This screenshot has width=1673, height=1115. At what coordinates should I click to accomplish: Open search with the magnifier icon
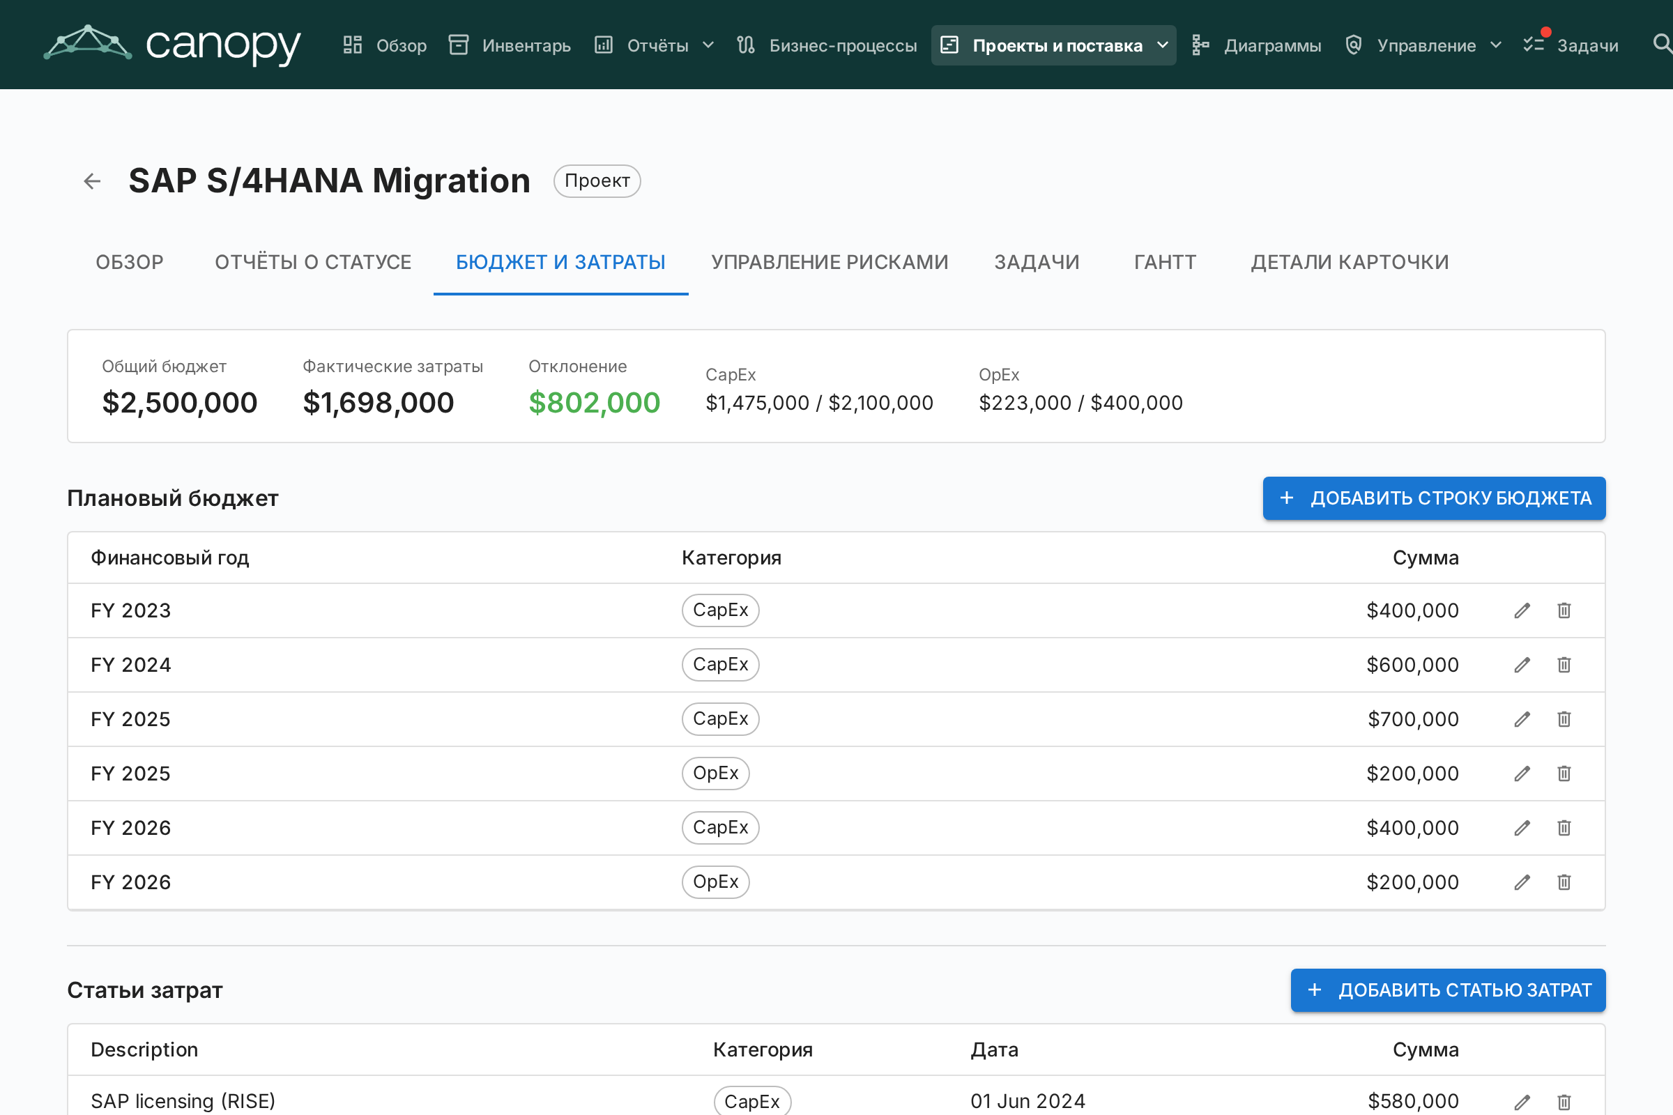(1661, 45)
